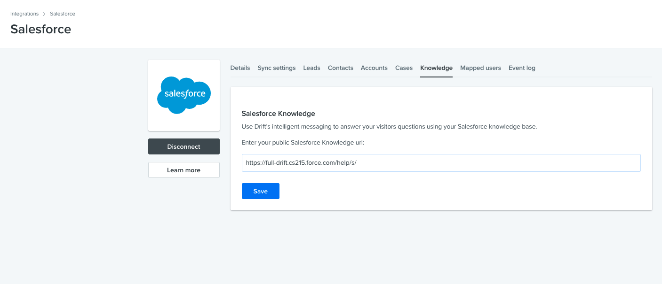The width and height of the screenshot is (662, 284).
Task: Focus the Salesforce Knowledge URL field
Action: coord(441,163)
